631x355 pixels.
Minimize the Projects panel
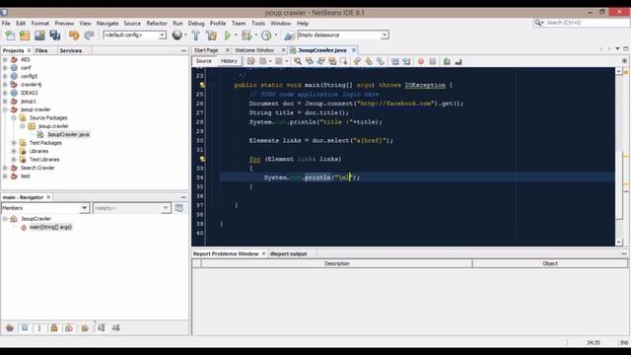(183, 50)
